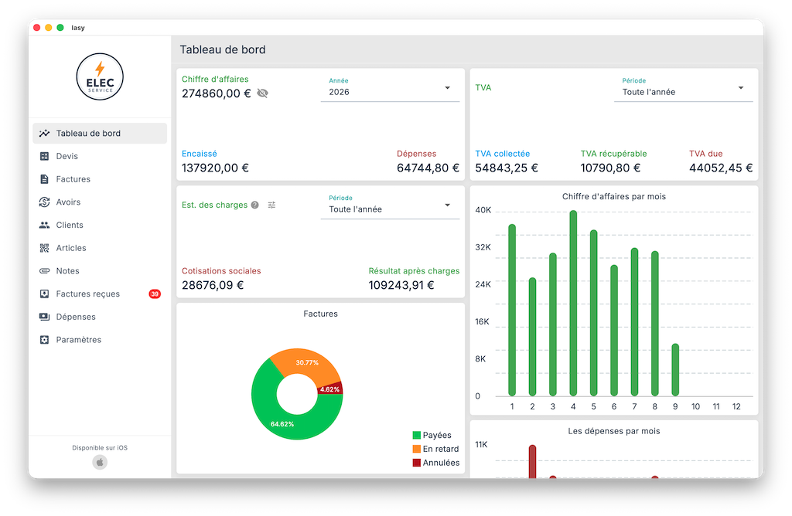792x516 pixels.
Task: Click the Notes paperclip icon
Action: (44, 271)
